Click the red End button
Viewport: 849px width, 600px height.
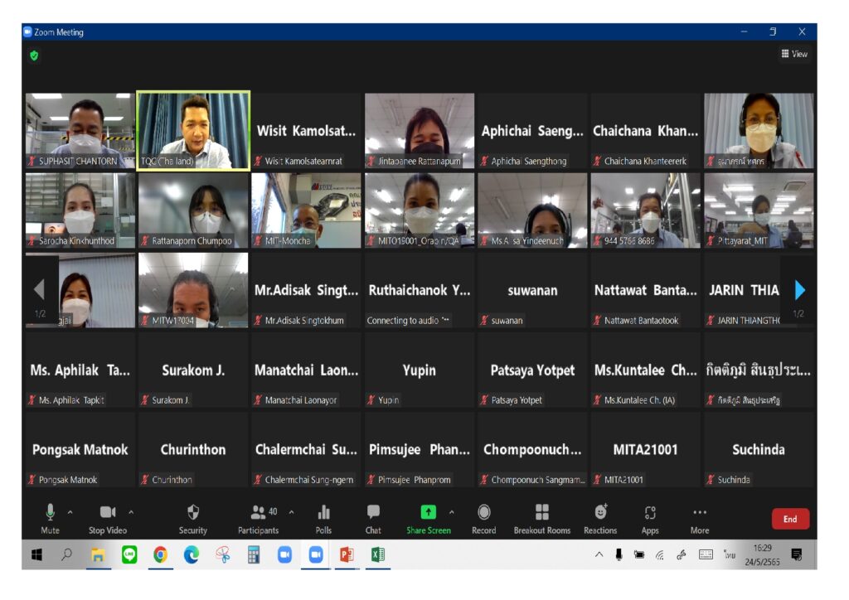coord(789,519)
